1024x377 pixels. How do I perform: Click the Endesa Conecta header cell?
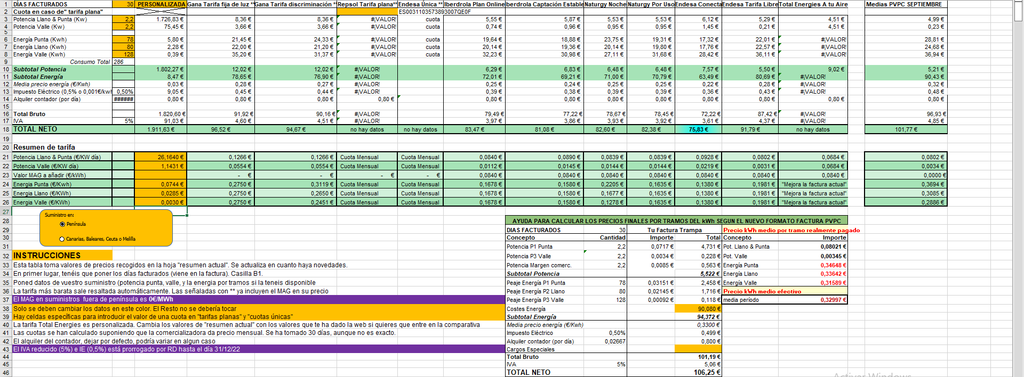(698, 4)
